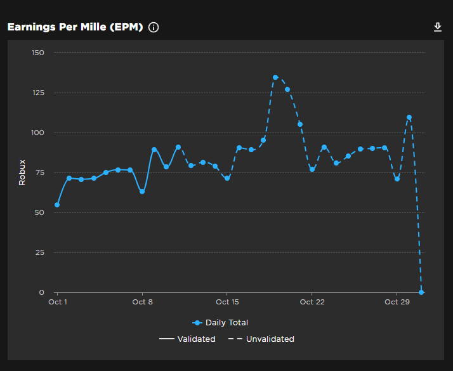Click the Oct 30 data point near 110
This screenshot has height=371, width=453.
tap(409, 117)
